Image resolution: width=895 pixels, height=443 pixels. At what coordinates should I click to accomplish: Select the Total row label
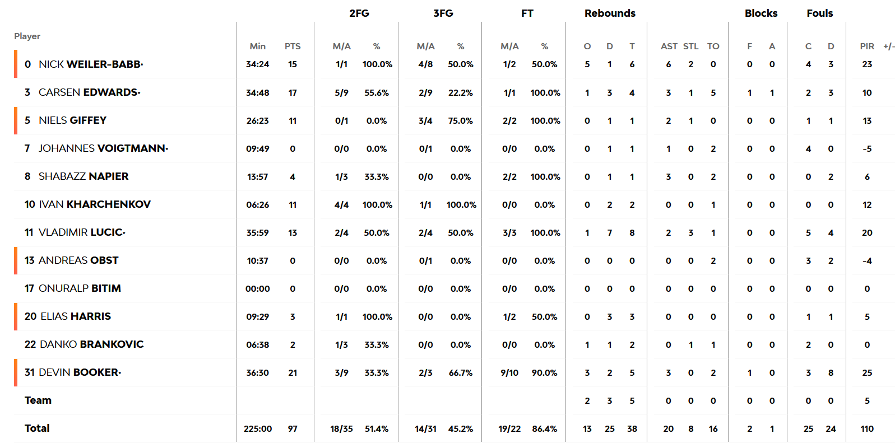[37, 428]
